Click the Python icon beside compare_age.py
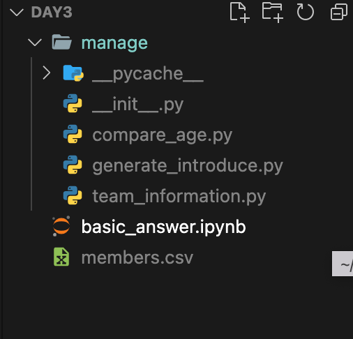353x339 pixels. [73, 134]
